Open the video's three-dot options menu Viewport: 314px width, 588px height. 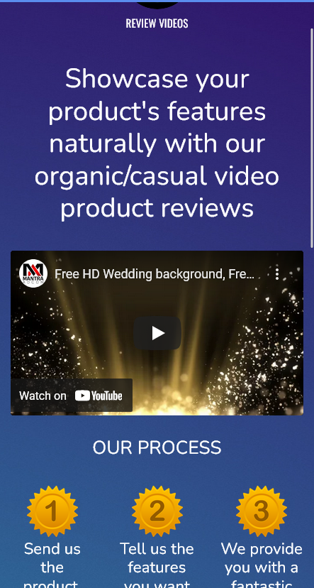277,274
